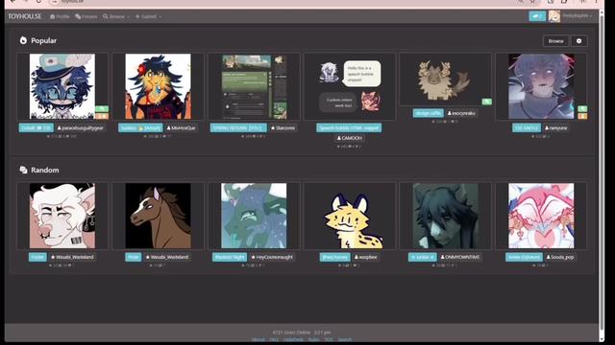Open Wasabi_Wasteland link under white-haired character
The height and width of the screenshot is (345, 615).
click(x=72, y=257)
